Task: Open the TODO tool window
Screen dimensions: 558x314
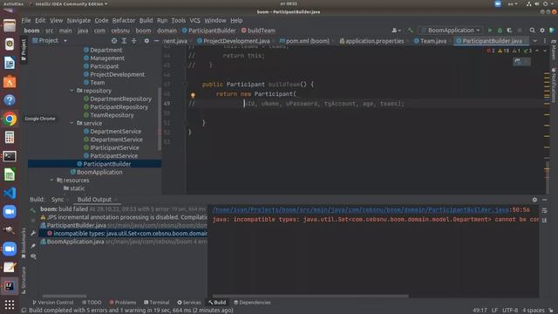Action: pos(92,303)
